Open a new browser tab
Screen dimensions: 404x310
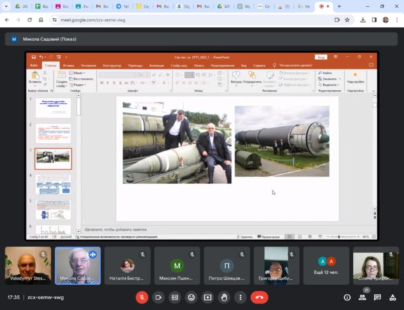[x=340, y=6]
